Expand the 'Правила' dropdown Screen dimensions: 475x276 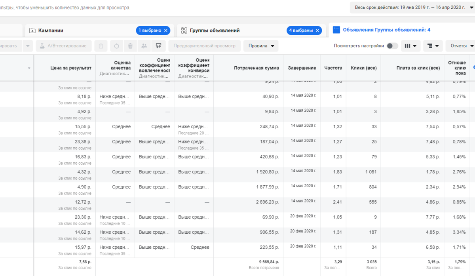pyautogui.click(x=261, y=46)
